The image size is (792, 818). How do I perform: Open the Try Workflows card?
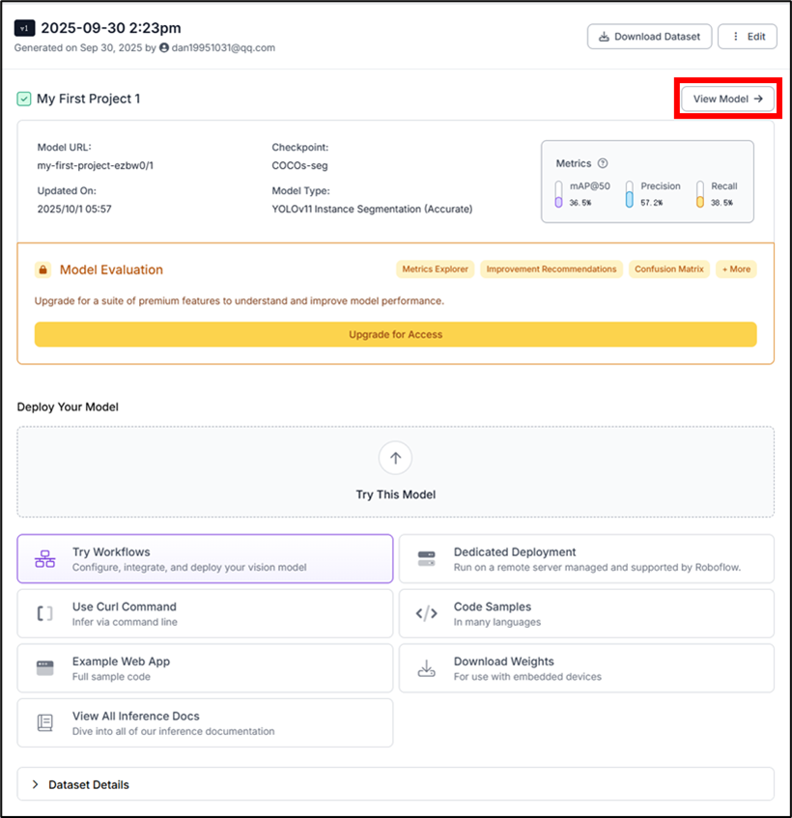pos(205,559)
